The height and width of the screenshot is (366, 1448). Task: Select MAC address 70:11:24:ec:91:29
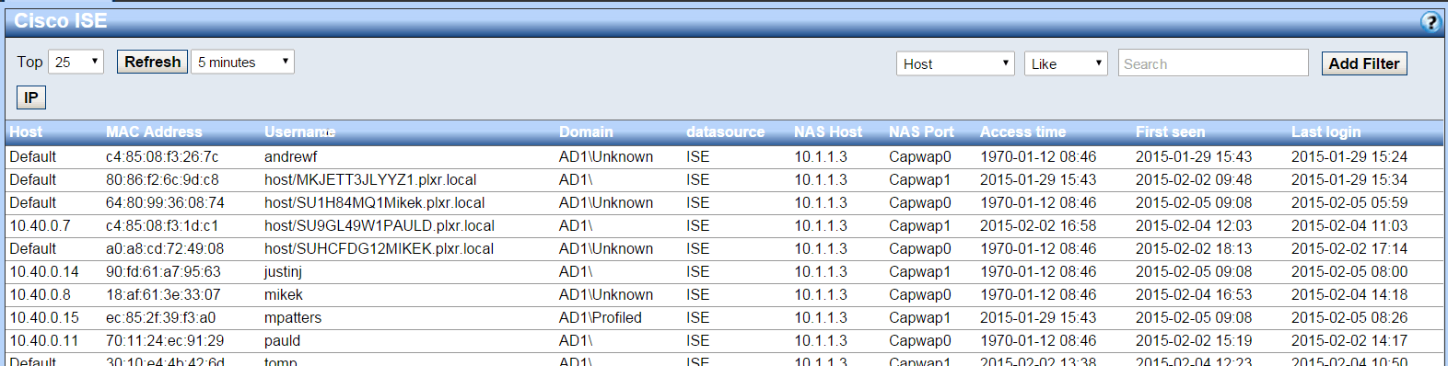[165, 340]
